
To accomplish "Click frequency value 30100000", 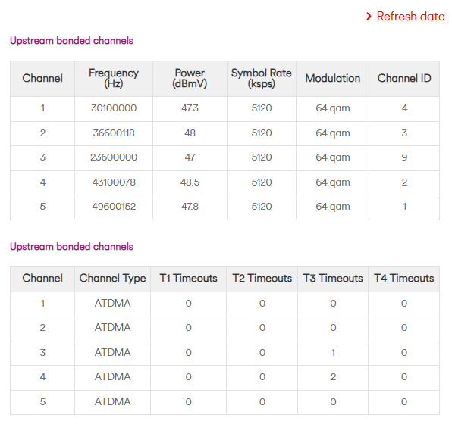I will (x=114, y=108).
